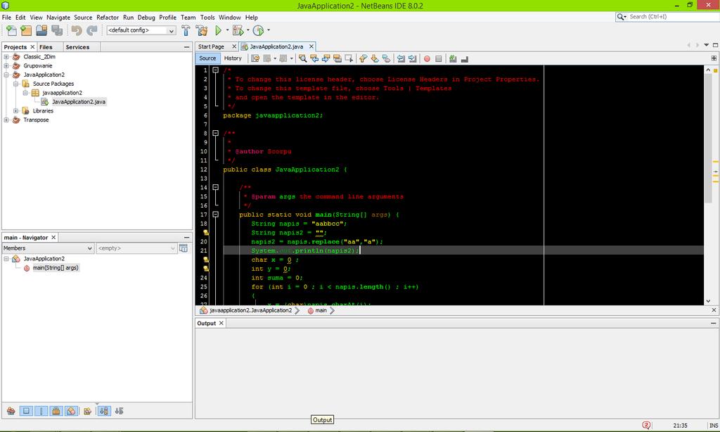Screen dimensions: 720x432
Task: Toggle Sort by Name in Navigator
Action: [x=104, y=411]
